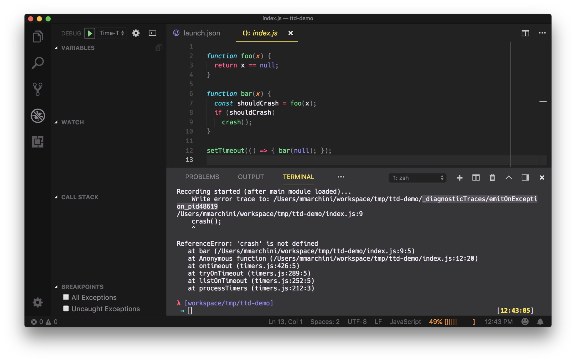This screenshot has height=362, width=576.
Task: Create a new terminal with plus icon
Action: point(459,178)
